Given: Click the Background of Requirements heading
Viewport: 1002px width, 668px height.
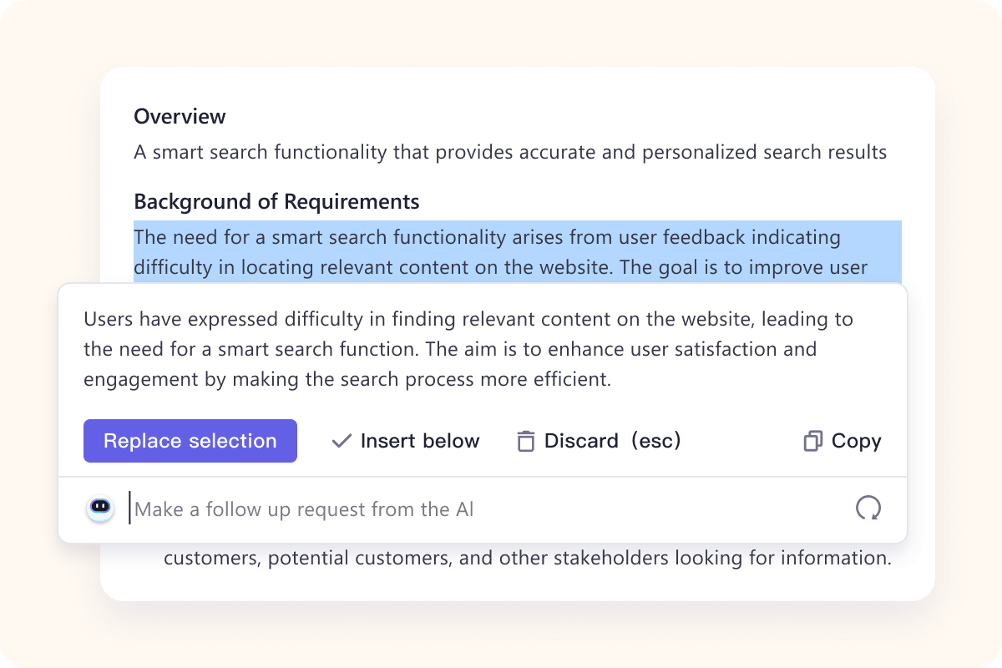Looking at the screenshot, I should (x=276, y=202).
